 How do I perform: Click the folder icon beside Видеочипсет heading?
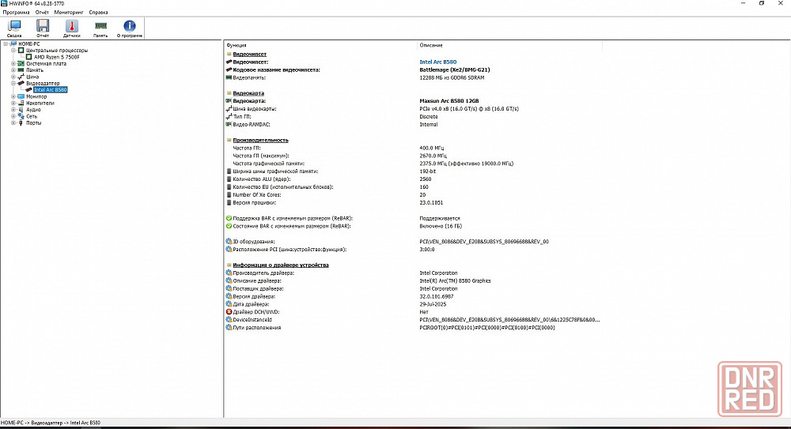(229, 54)
